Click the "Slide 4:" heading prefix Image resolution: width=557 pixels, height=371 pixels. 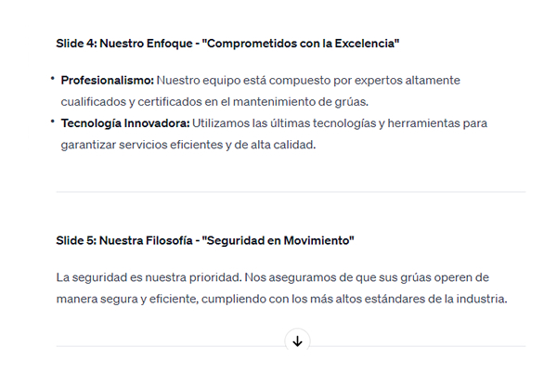(76, 44)
